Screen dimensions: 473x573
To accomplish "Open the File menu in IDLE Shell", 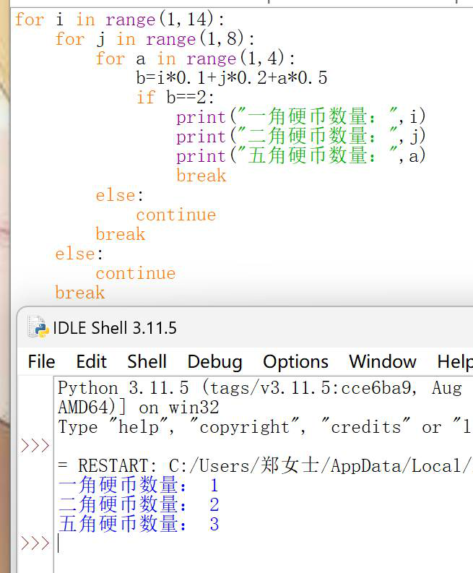I will [41, 362].
